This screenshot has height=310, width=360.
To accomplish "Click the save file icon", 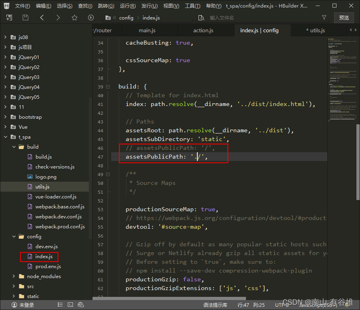I will [26, 18].
